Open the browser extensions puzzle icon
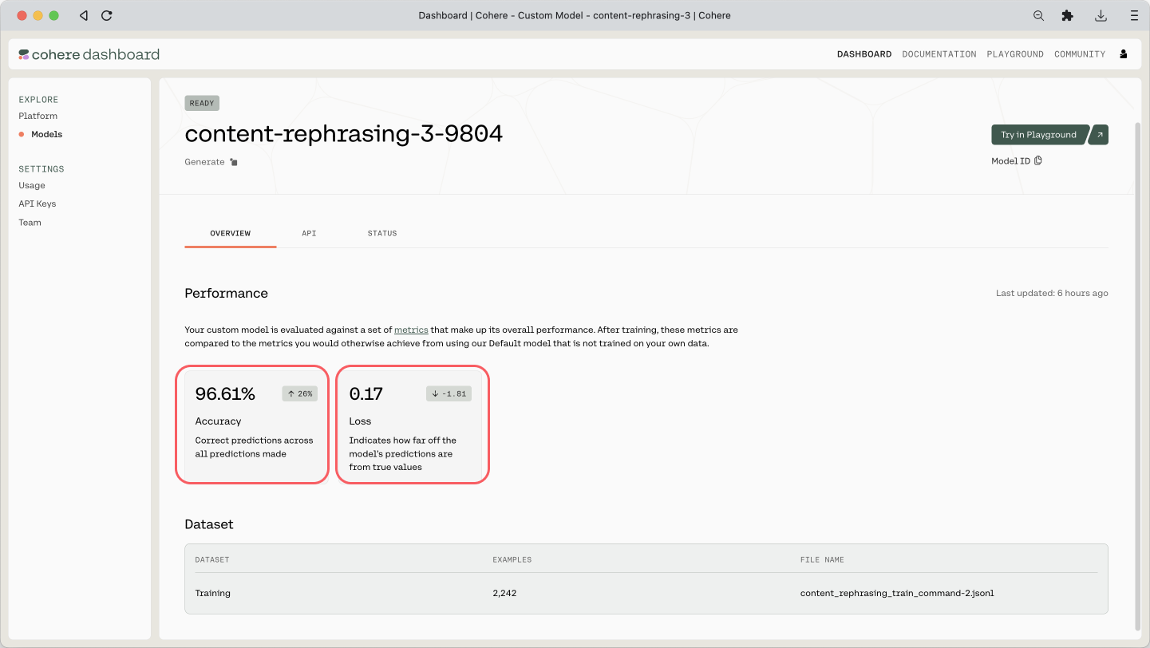The width and height of the screenshot is (1150, 648). tap(1067, 15)
